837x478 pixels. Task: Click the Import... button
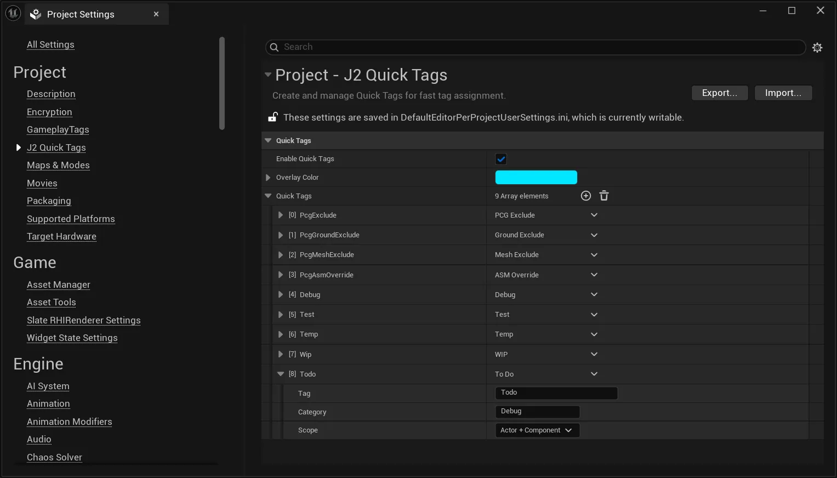[783, 93]
